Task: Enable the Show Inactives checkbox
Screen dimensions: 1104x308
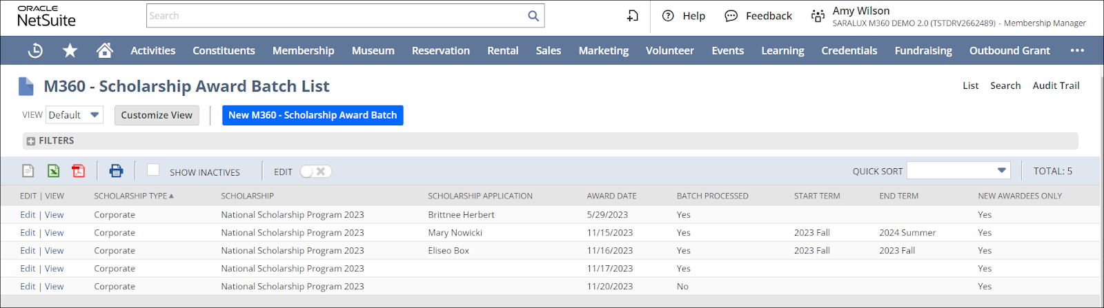Action: (153, 170)
